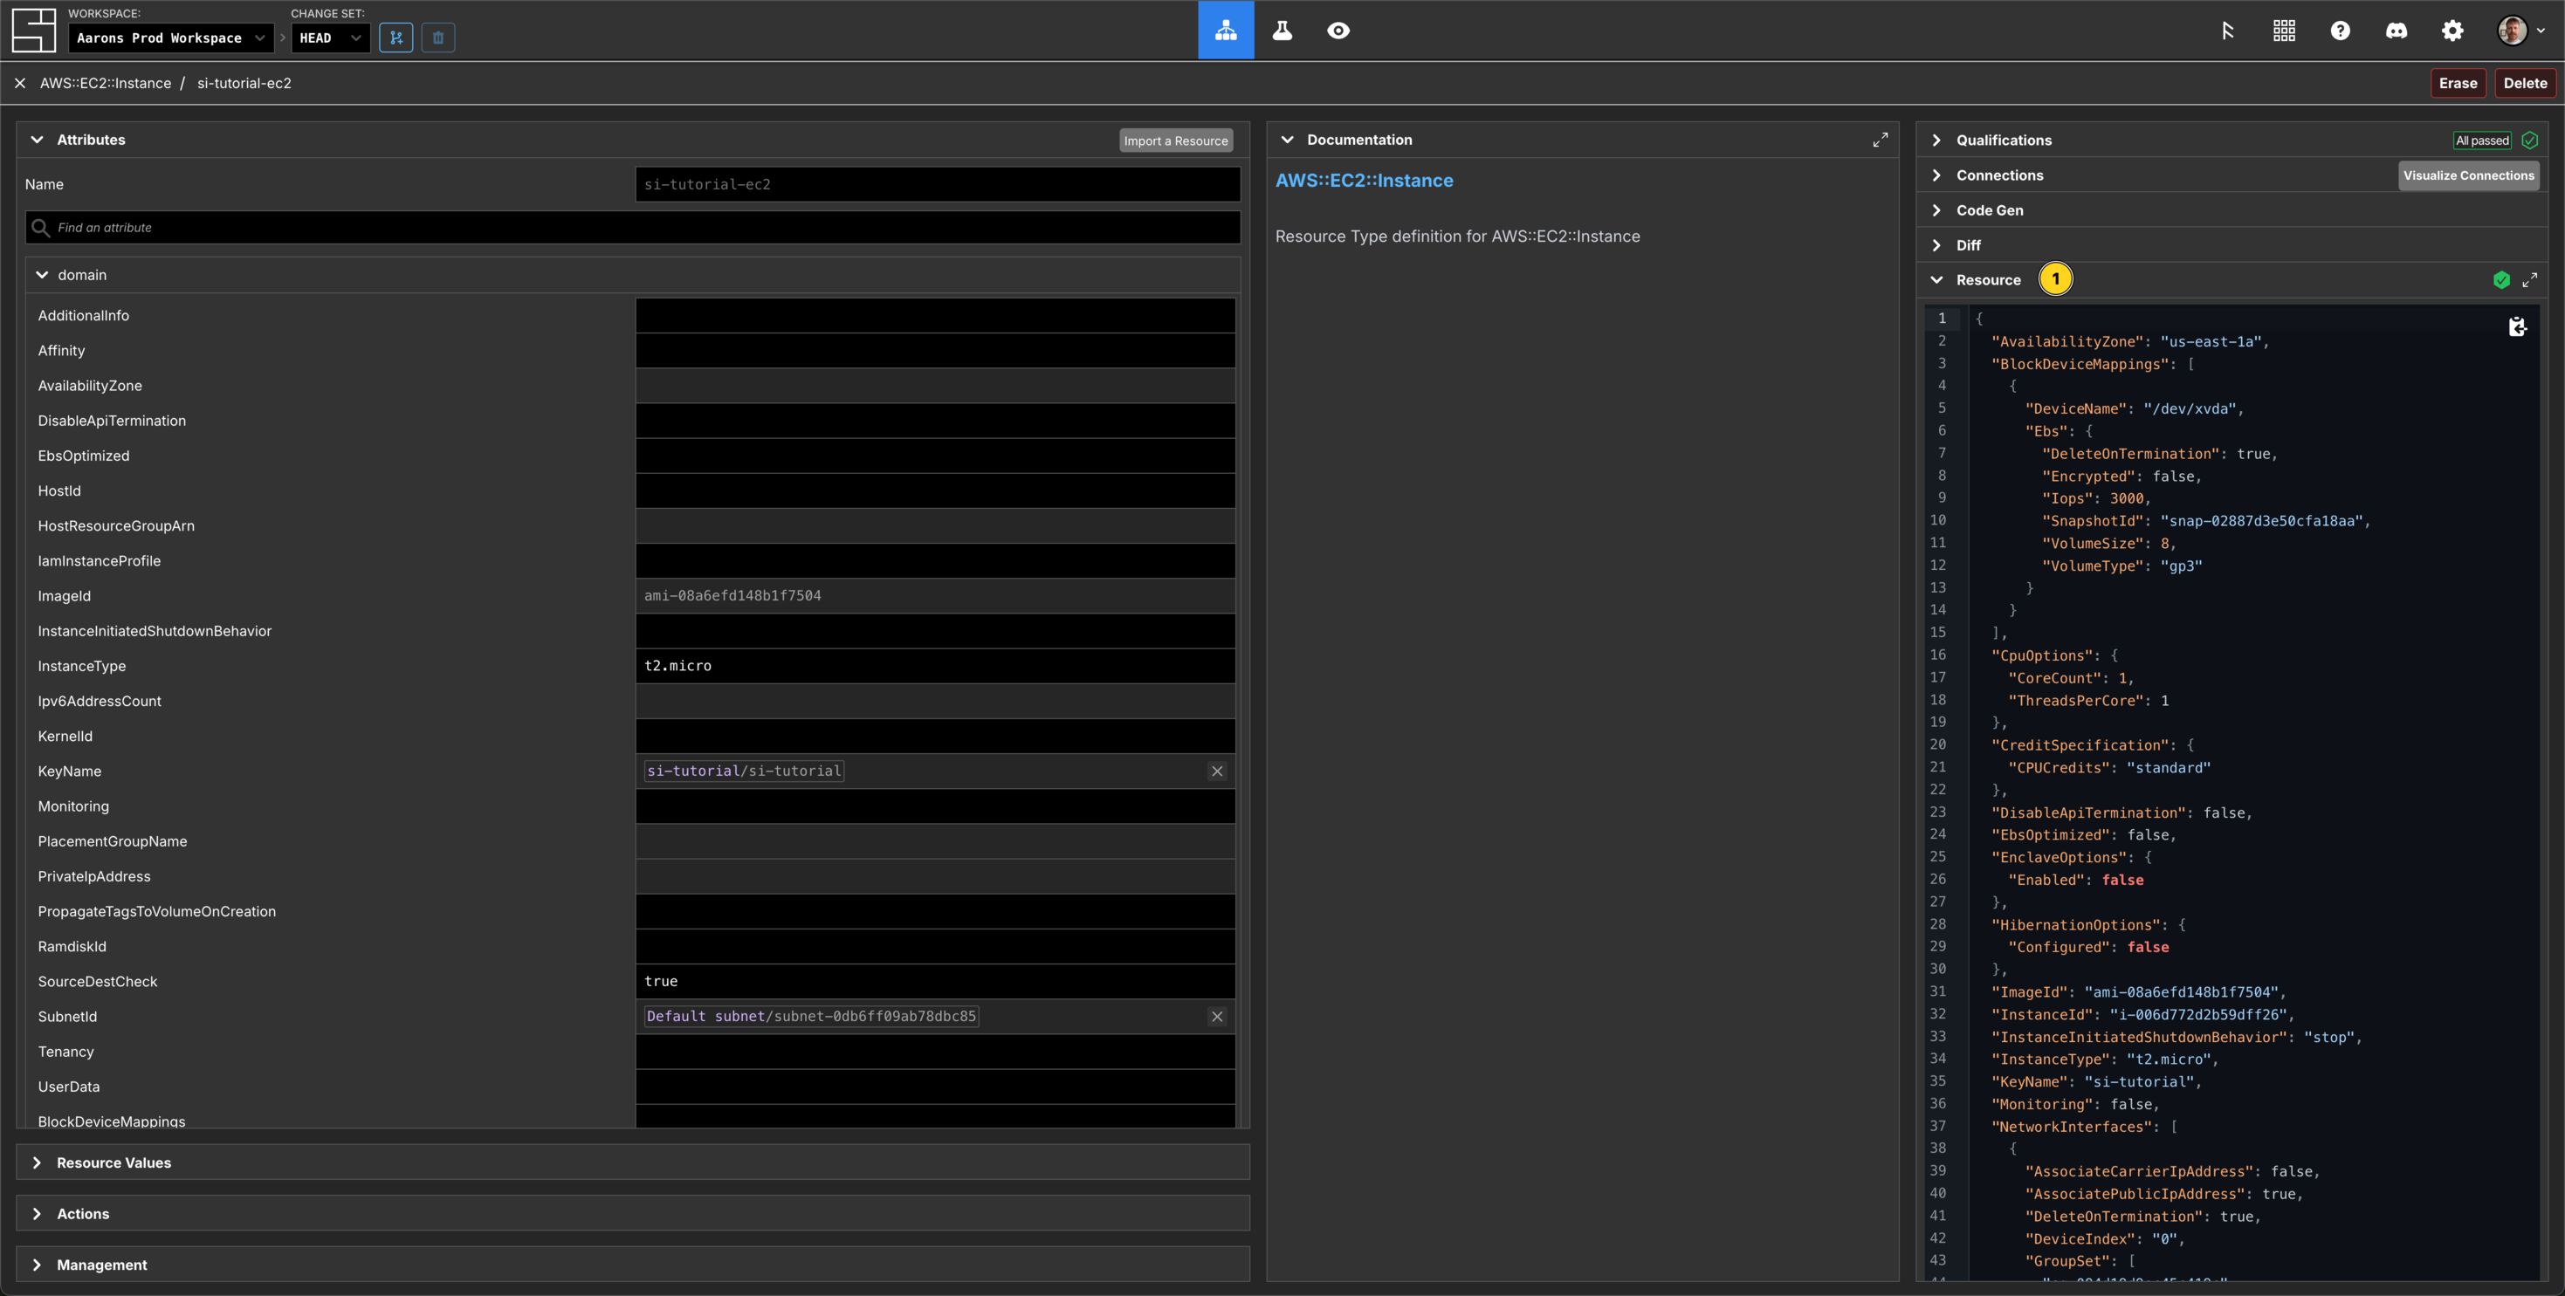Open the flask customize view icon

click(x=1282, y=30)
